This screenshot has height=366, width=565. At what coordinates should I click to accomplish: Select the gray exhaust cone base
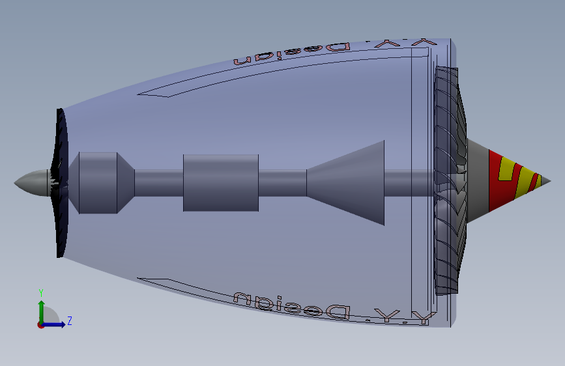(x=478, y=181)
